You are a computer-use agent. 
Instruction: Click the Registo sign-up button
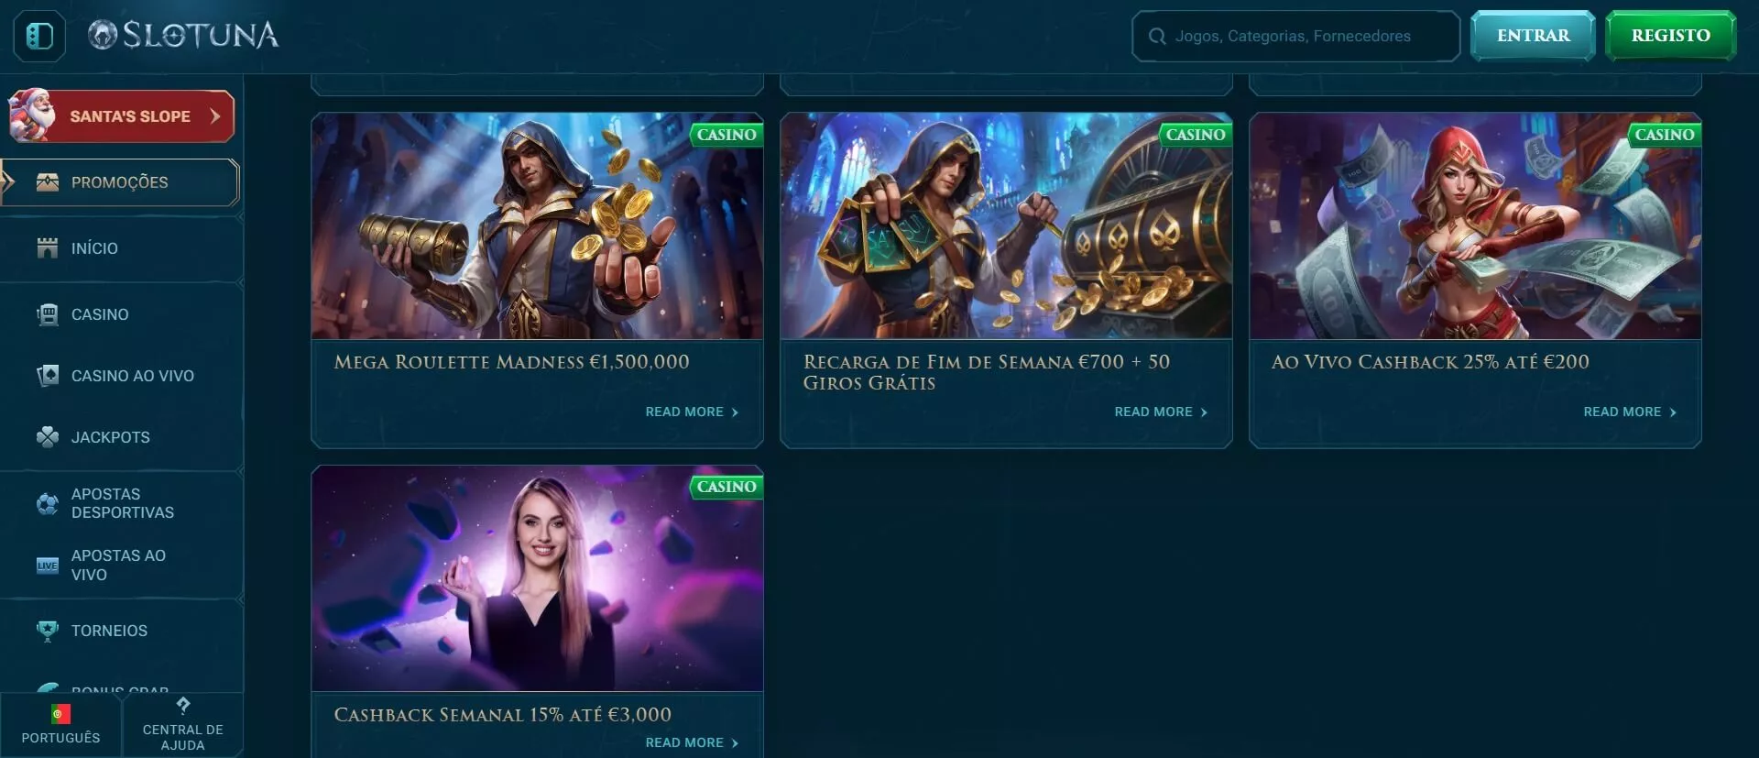(x=1670, y=36)
